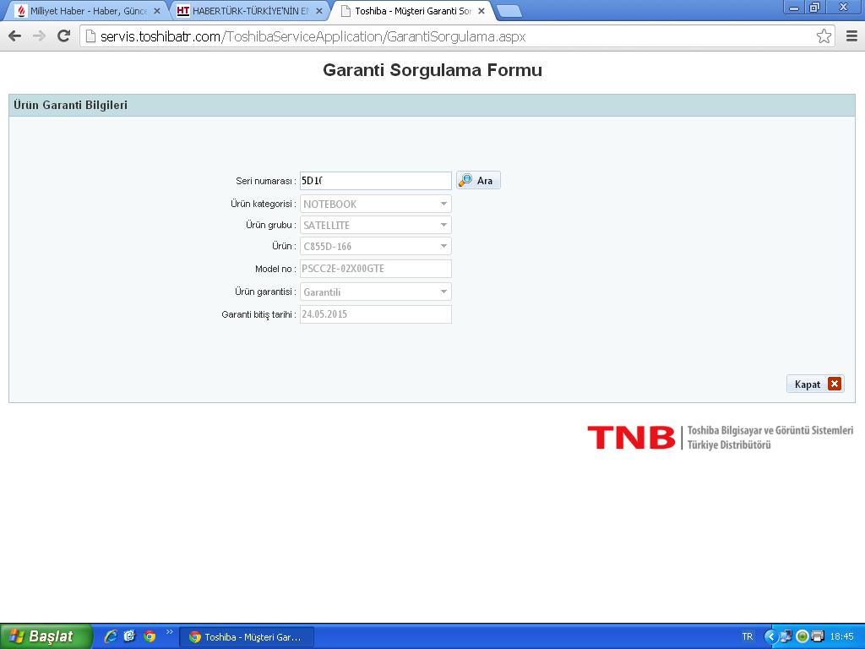Close the Toshiba Müşteri Garanti tab
Image resolution: width=865 pixels, height=649 pixels.
tap(481, 11)
